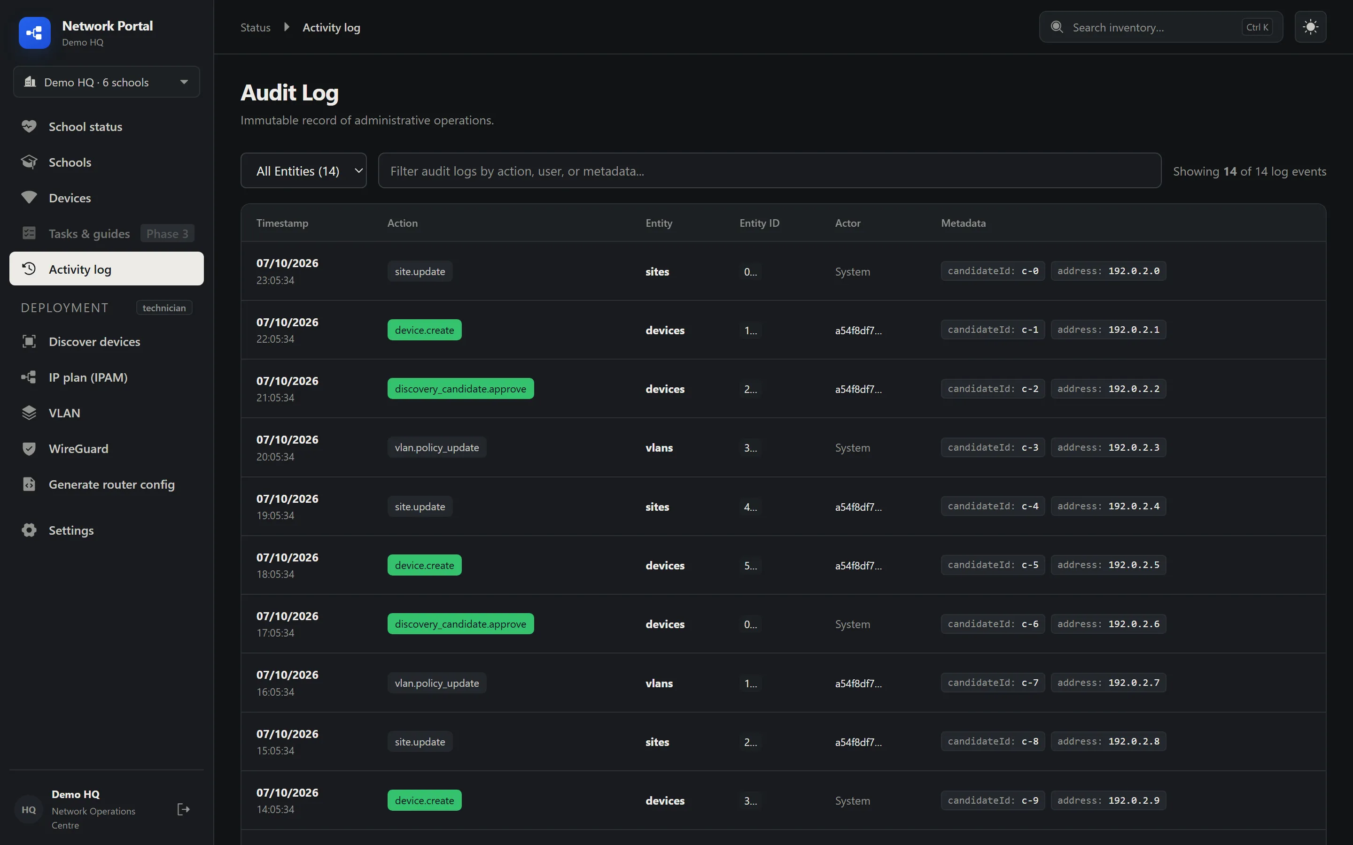Click the Activity log history icon
This screenshot has width=1353, height=845.
tap(29, 269)
